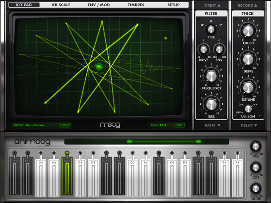Screen dimensions: 271x203
Task: Save the DeltaGoblins preset
Action: click(x=66, y=125)
